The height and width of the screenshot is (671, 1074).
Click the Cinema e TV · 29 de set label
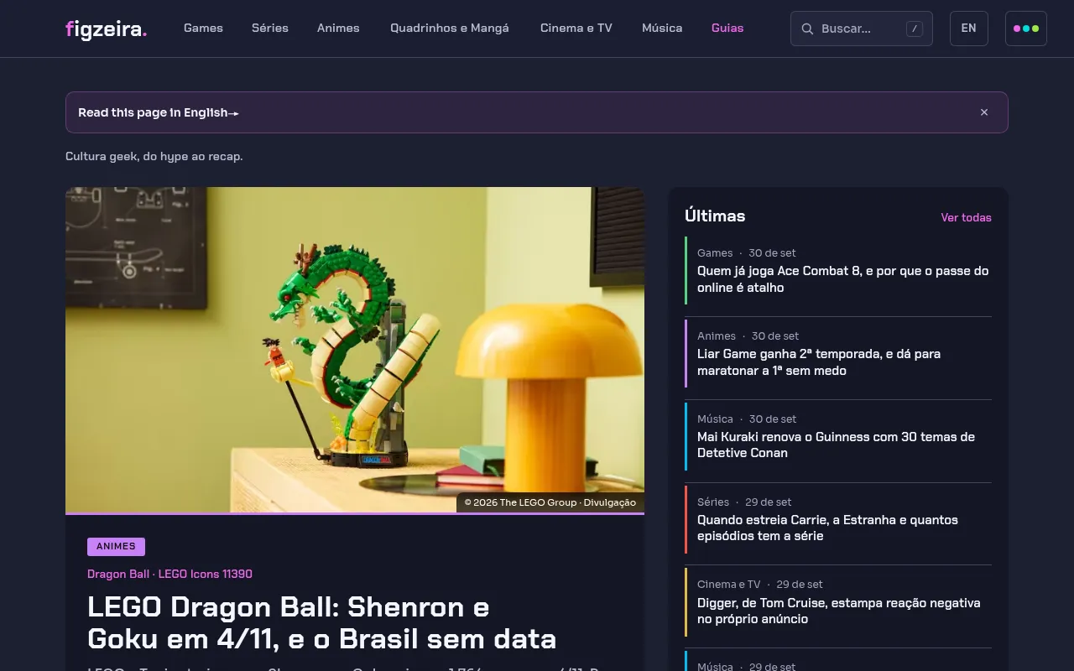pos(760,584)
